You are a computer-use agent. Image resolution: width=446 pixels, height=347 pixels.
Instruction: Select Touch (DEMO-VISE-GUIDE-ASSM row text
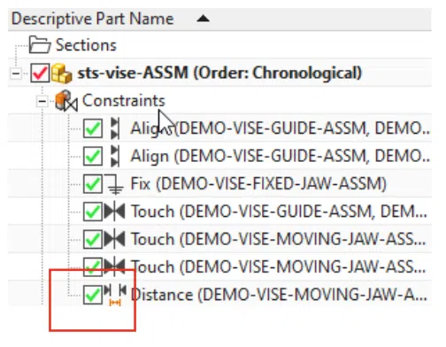(279, 212)
